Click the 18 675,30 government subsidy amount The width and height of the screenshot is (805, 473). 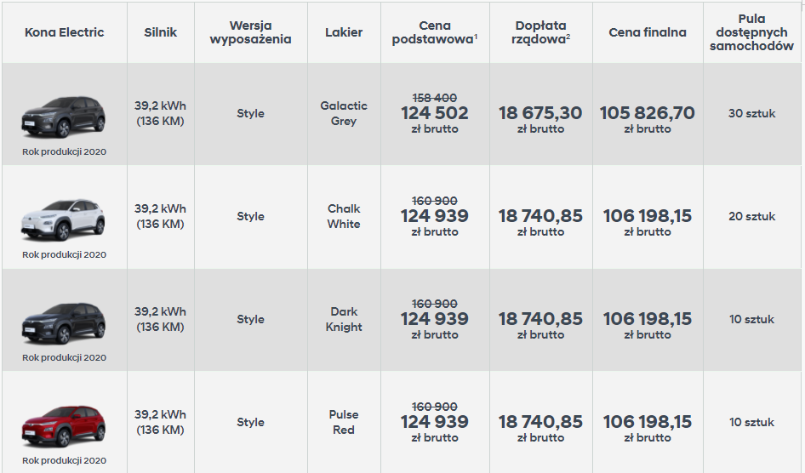(541, 112)
